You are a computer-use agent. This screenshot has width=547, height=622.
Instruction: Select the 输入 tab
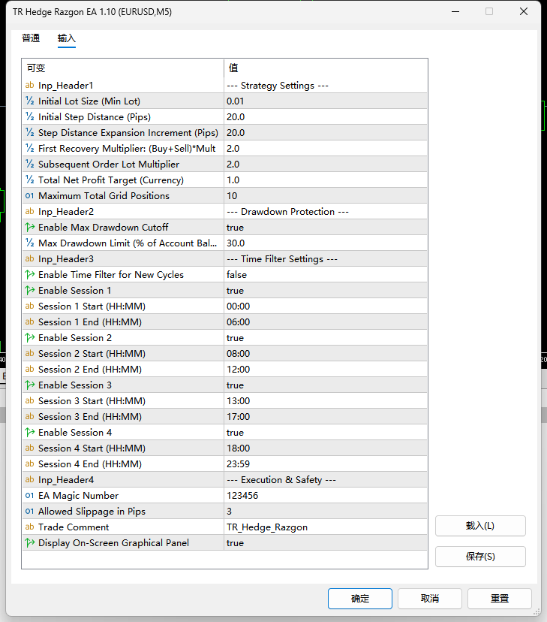(x=67, y=38)
